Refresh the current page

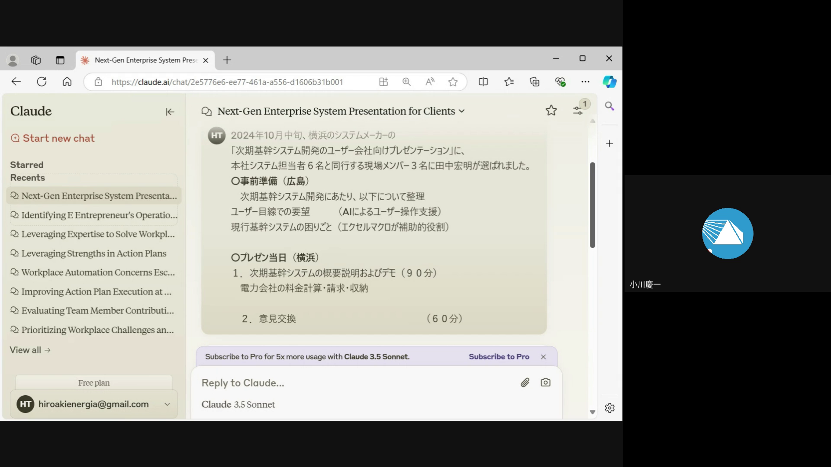coord(42,82)
